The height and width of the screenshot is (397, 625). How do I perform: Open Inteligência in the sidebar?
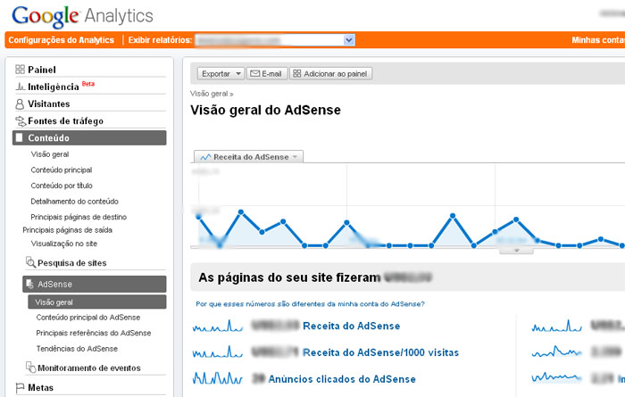[54, 87]
